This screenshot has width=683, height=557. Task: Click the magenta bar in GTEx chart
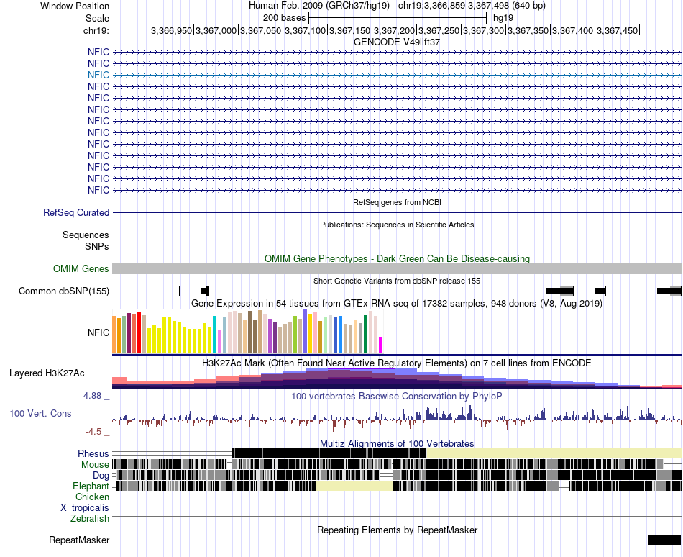point(381,345)
